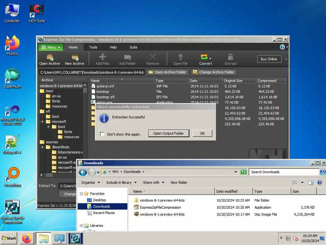This screenshot has height=245, width=326.
Task: Select Downloads in Favorites pane
Action: point(103,206)
